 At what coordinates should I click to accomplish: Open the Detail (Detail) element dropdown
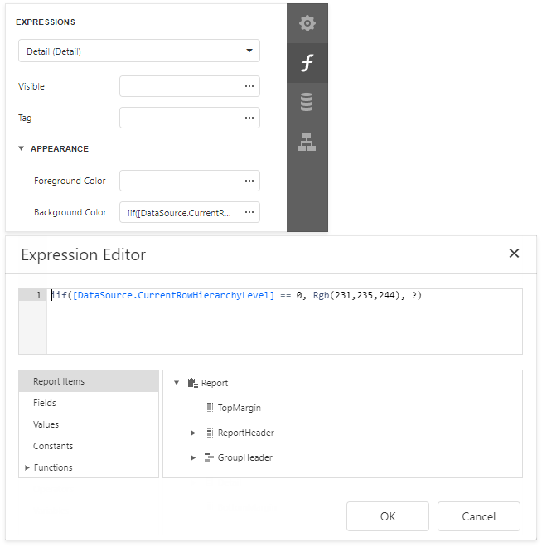(138, 51)
